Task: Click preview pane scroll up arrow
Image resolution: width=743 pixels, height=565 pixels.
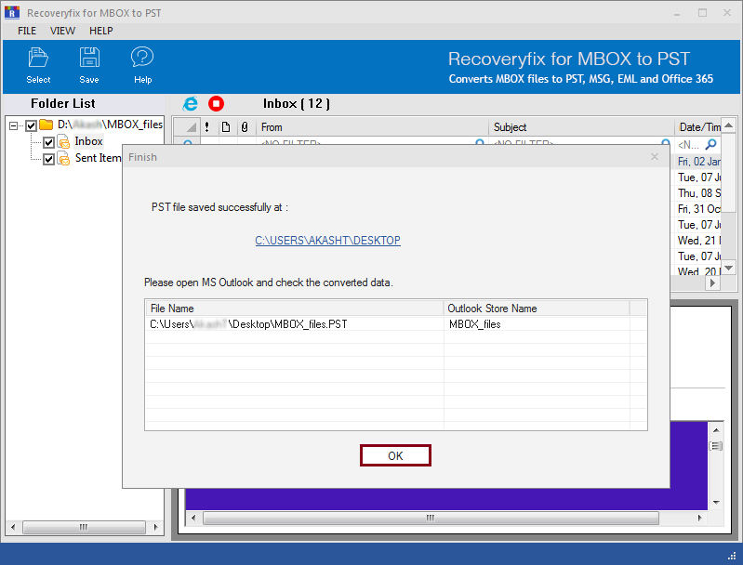Action: (x=716, y=430)
